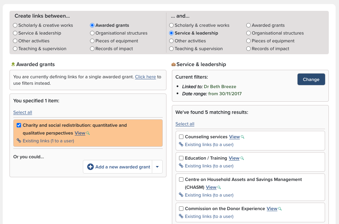The image size is (339, 224).
Task: Click plus icon on Add a new awarded grant
Action: coord(90,167)
